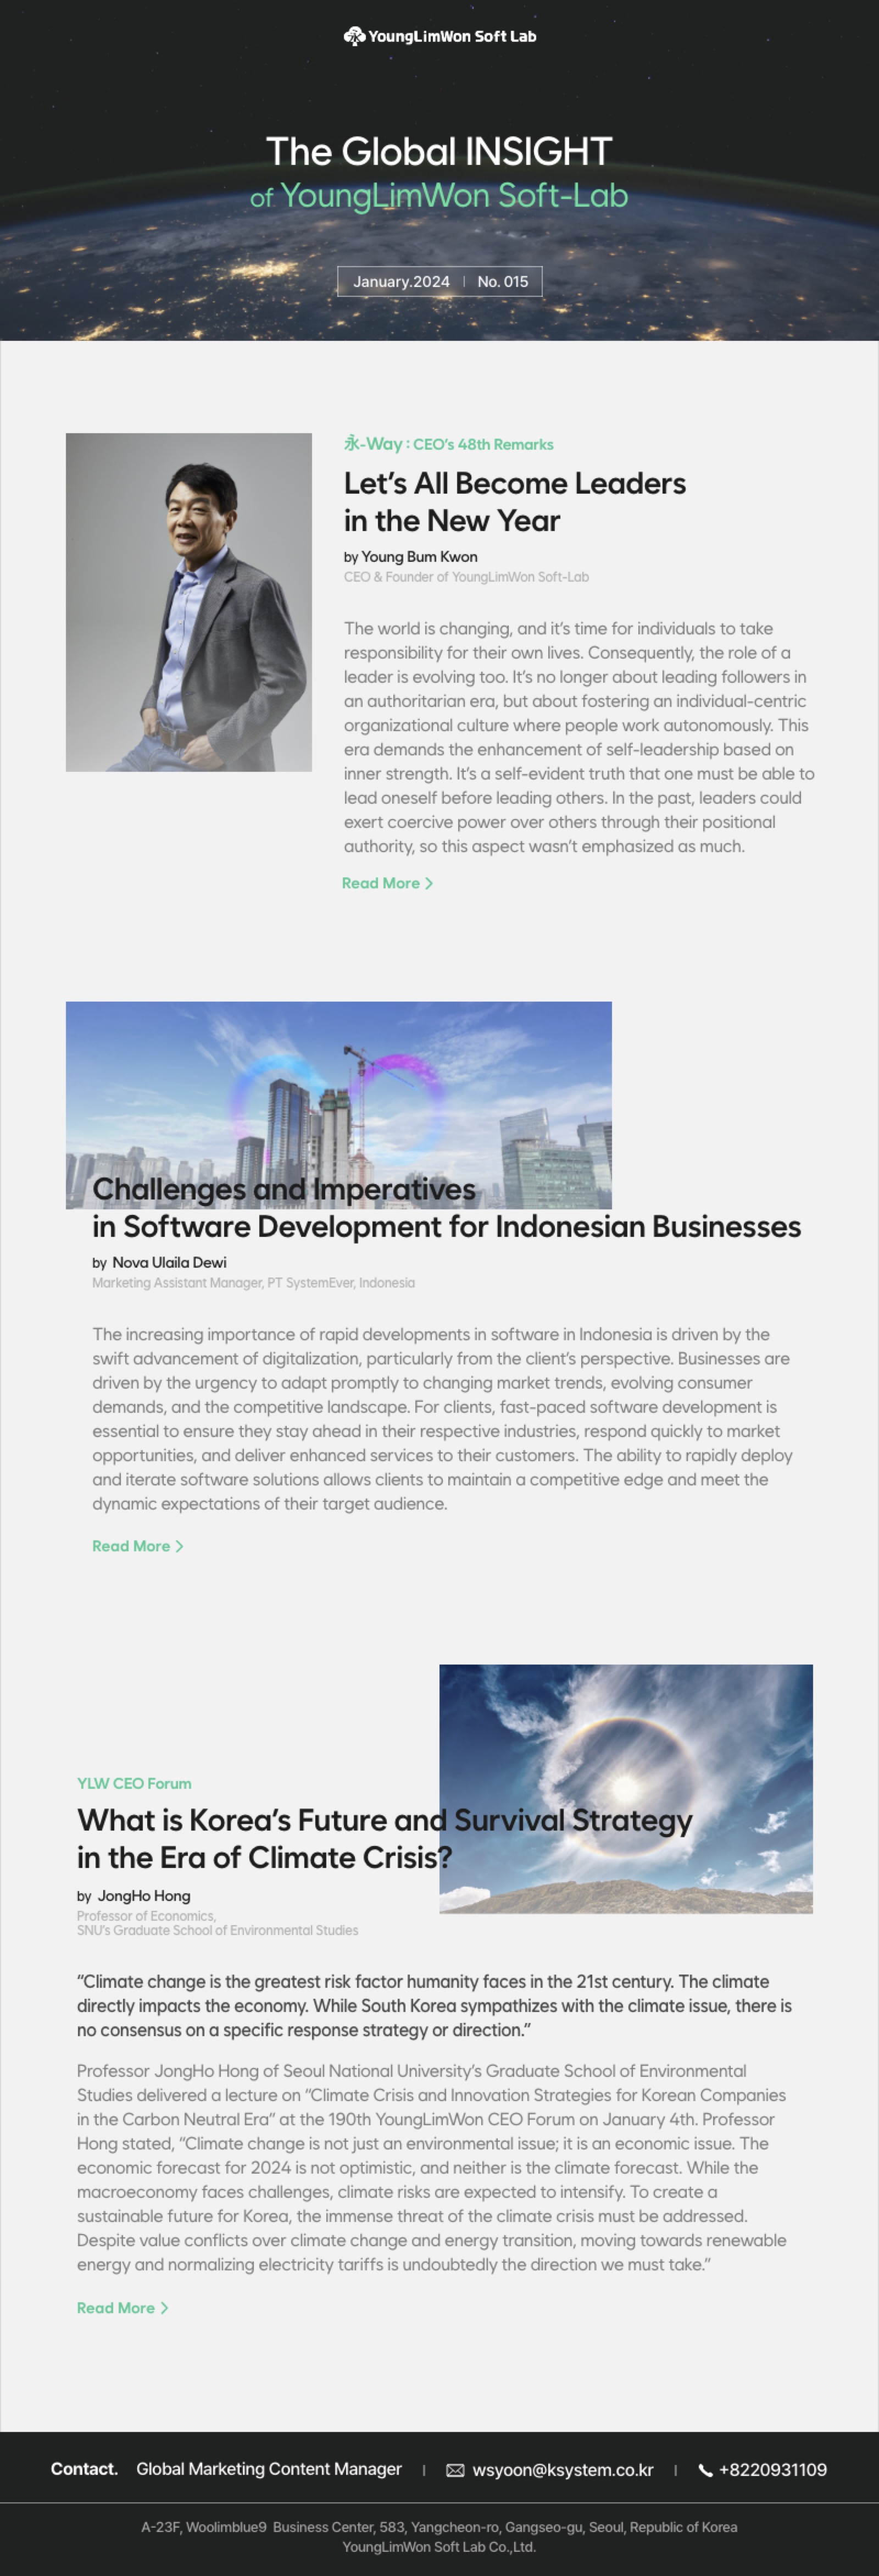
Task: Click the YoungLimWon Soft Lab logo
Action: [x=439, y=36]
